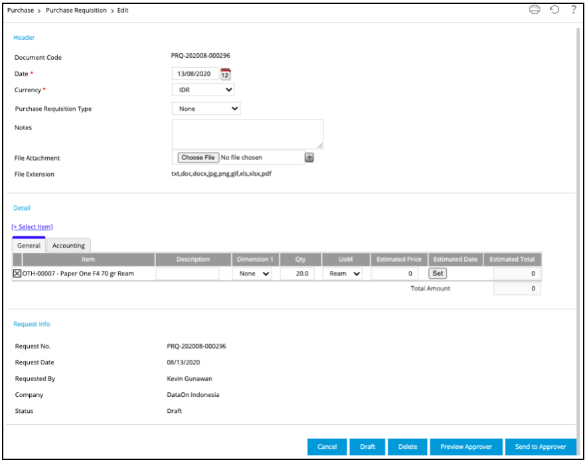
Task: Click the Set estimated date button
Action: tap(438, 273)
